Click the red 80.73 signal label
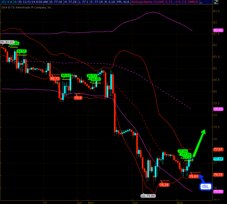 (x=55, y=78)
